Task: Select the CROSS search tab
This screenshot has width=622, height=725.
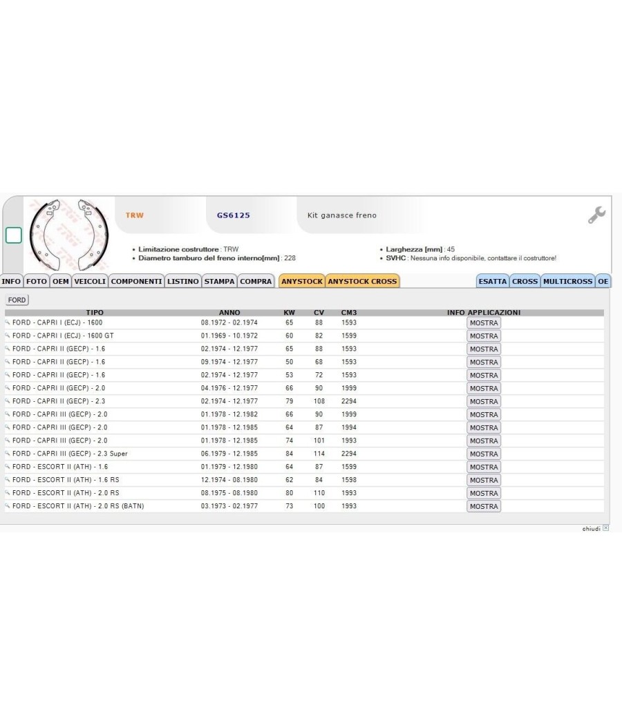Action: coord(525,281)
